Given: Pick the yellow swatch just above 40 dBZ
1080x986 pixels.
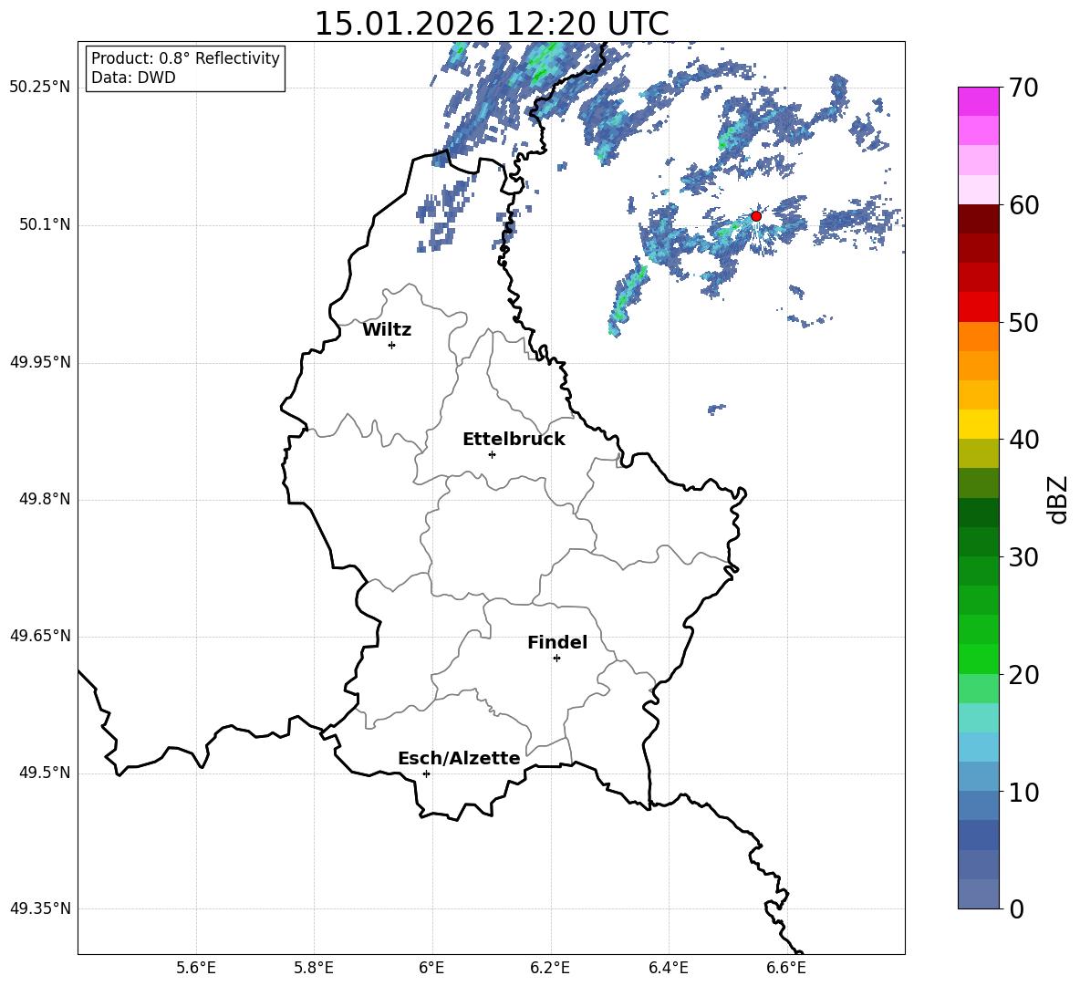Looking at the screenshot, I should point(978,424).
